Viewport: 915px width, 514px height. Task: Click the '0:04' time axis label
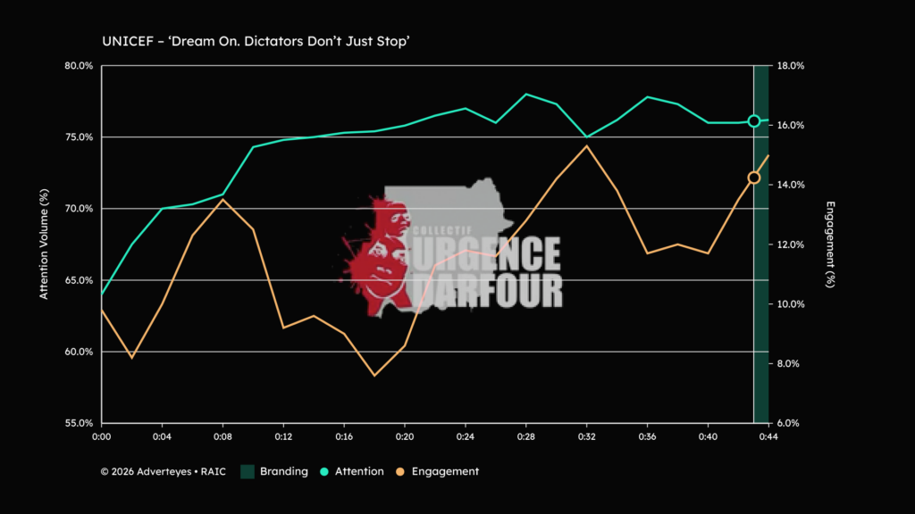click(x=163, y=436)
